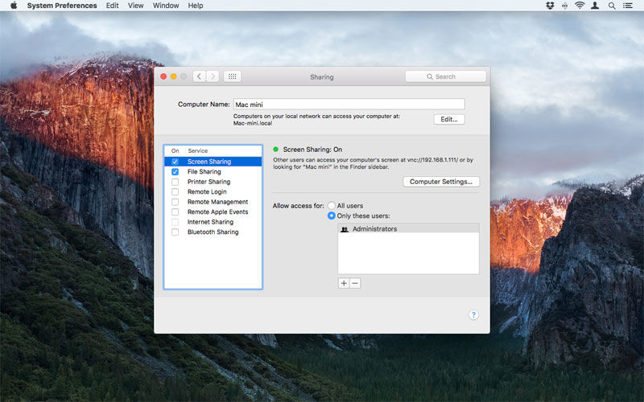Image resolution: width=644 pixels, height=402 pixels.
Task: Select the All users radio button
Action: coord(332,206)
